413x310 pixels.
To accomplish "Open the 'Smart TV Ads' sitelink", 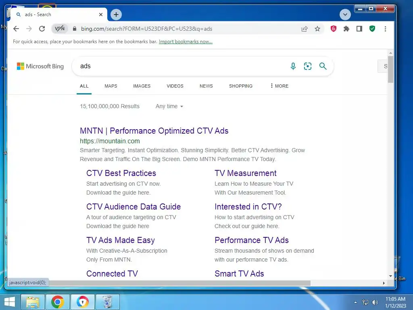I will (x=239, y=274).
